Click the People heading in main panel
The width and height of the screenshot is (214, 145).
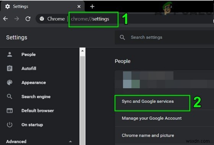(123, 61)
